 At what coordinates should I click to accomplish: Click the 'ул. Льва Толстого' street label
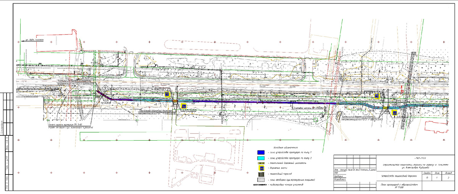(35, 39)
